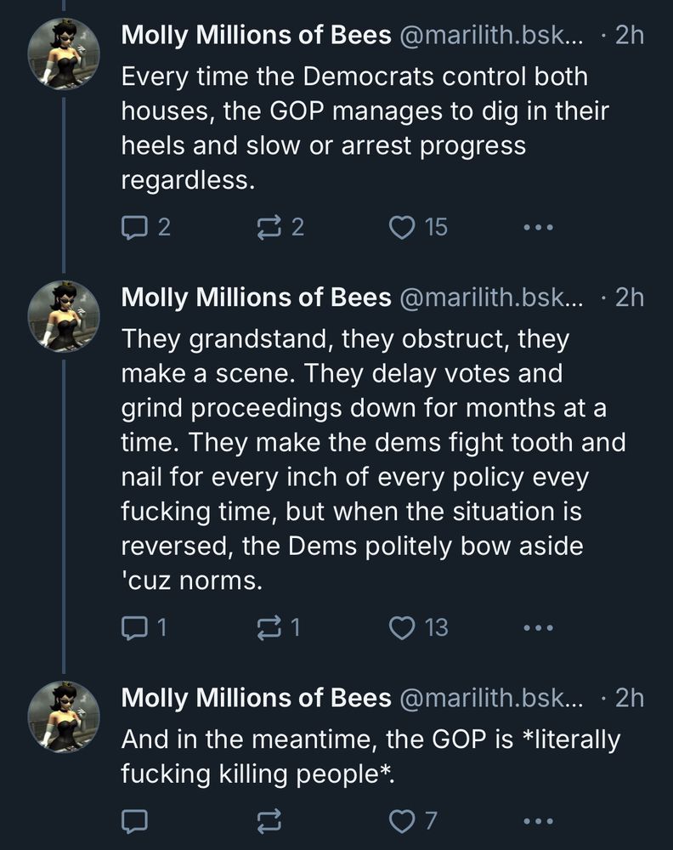Repost the post with 2 reposts
Screen dimensions: 673x850
coord(269,227)
